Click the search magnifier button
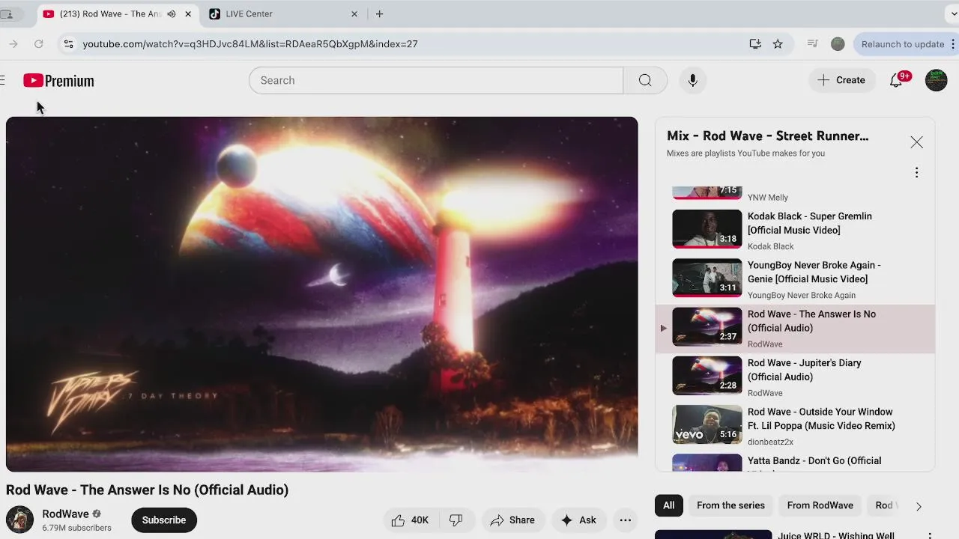This screenshot has height=539, width=959. (x=645, y=80)
